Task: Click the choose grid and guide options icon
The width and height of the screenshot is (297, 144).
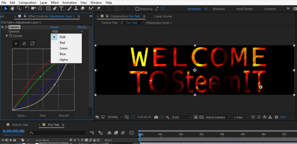Action: click(x=127, y=117)
